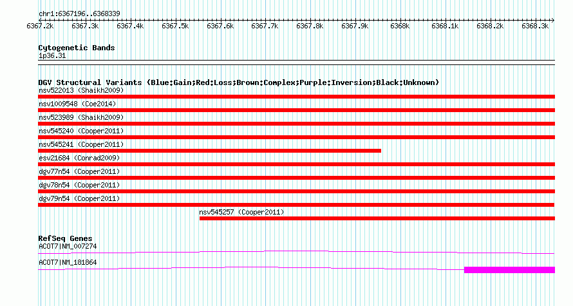The image size is (573, 306).
Task: Open variant nsv523989 (Shaikh2009) label
Action: pyautogui.click(x=81, y=117)
